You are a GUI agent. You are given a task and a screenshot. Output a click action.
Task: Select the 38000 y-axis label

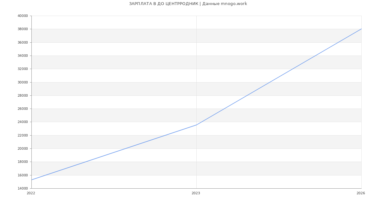[23, 29]
